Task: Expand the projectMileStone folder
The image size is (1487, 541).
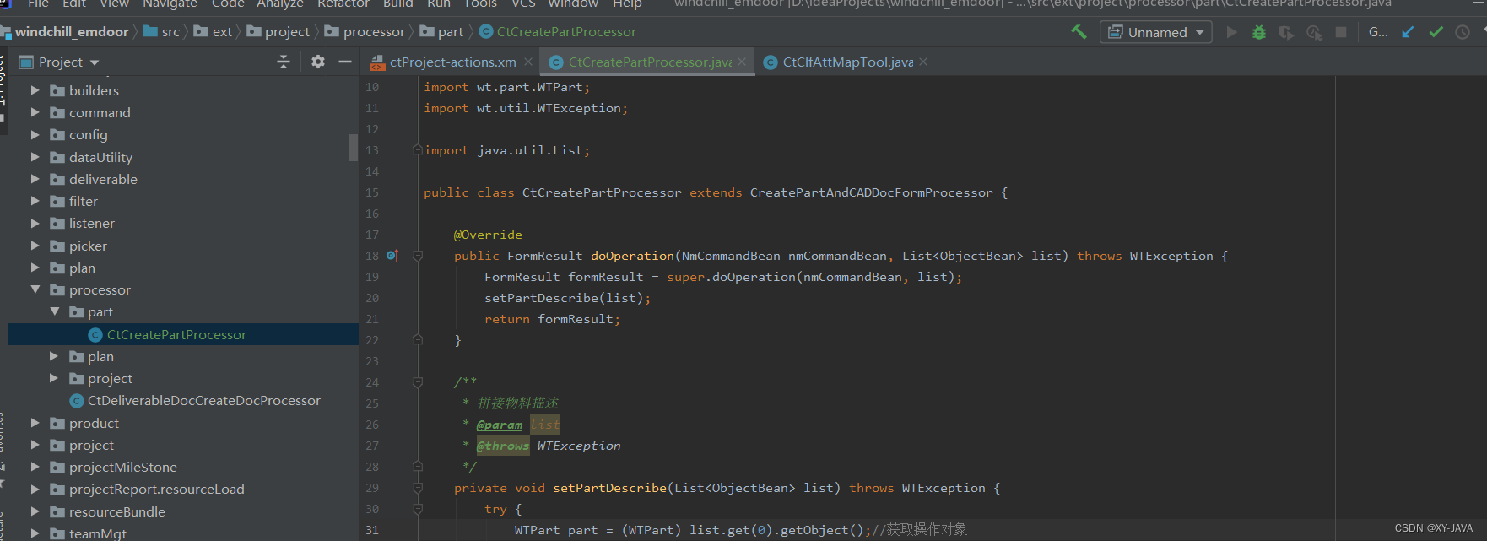Action: click(x=35, y=467)
